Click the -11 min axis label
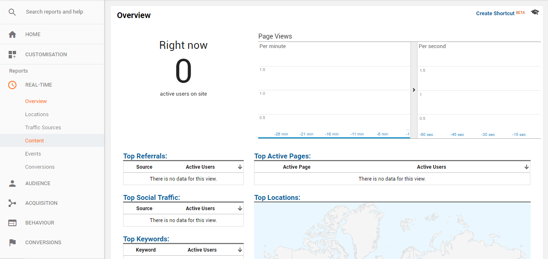The height and width of the screenshot is (259, 548). [x=357, y=134]
